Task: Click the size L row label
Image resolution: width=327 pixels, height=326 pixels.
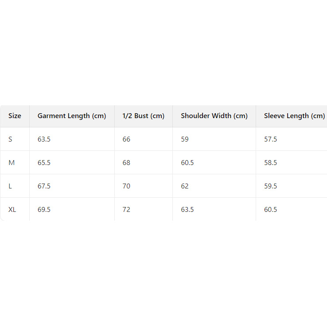Action: tap(10, 186)
